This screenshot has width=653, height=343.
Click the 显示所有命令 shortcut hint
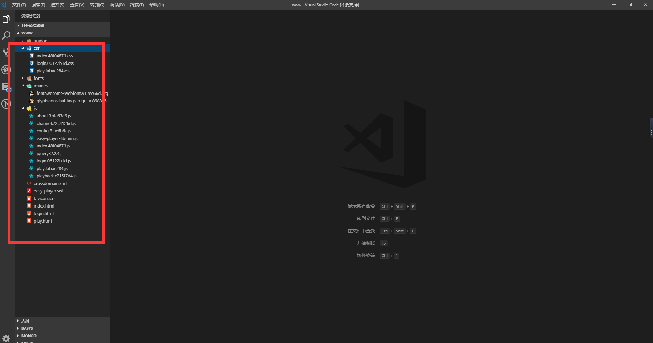click(x=361, y=206)
